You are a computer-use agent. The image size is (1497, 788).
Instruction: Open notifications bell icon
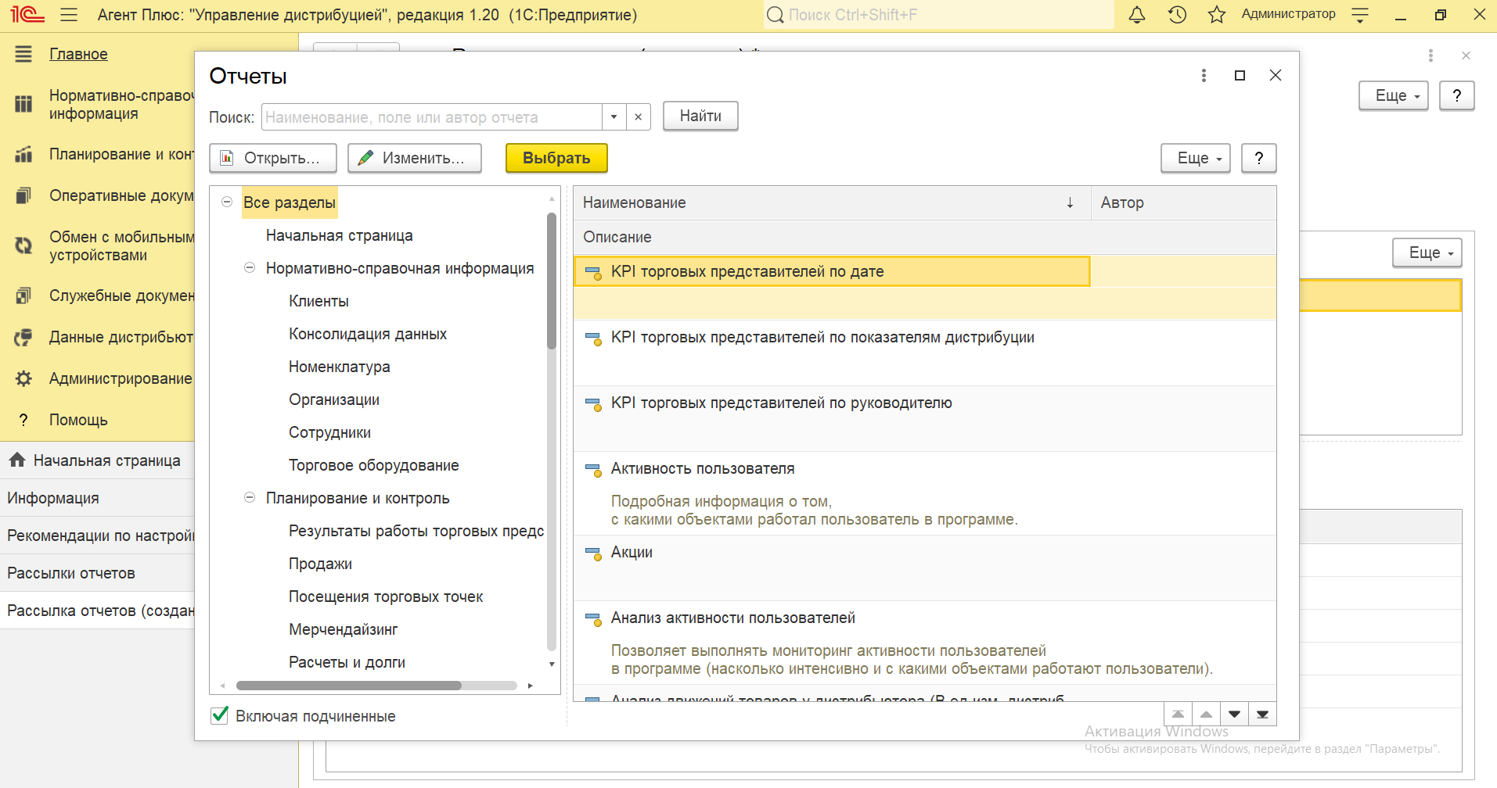pyautogui.click(x=1137, y=15)
